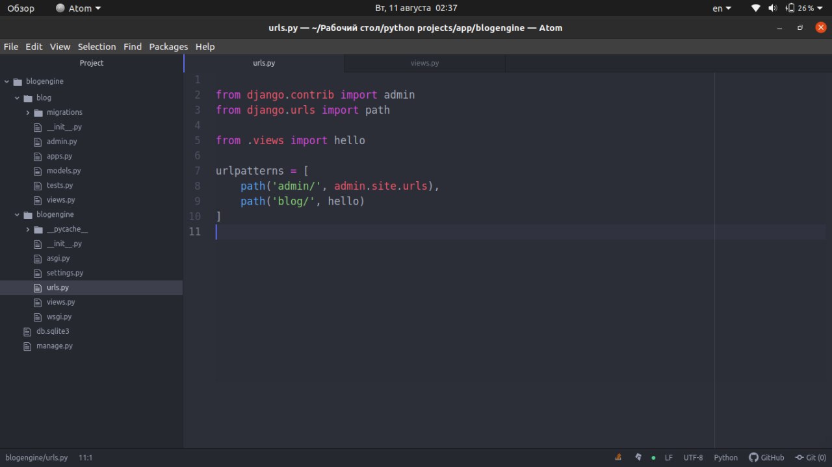
Task: Open the Edit menu
Action: (x=34, y=47)
